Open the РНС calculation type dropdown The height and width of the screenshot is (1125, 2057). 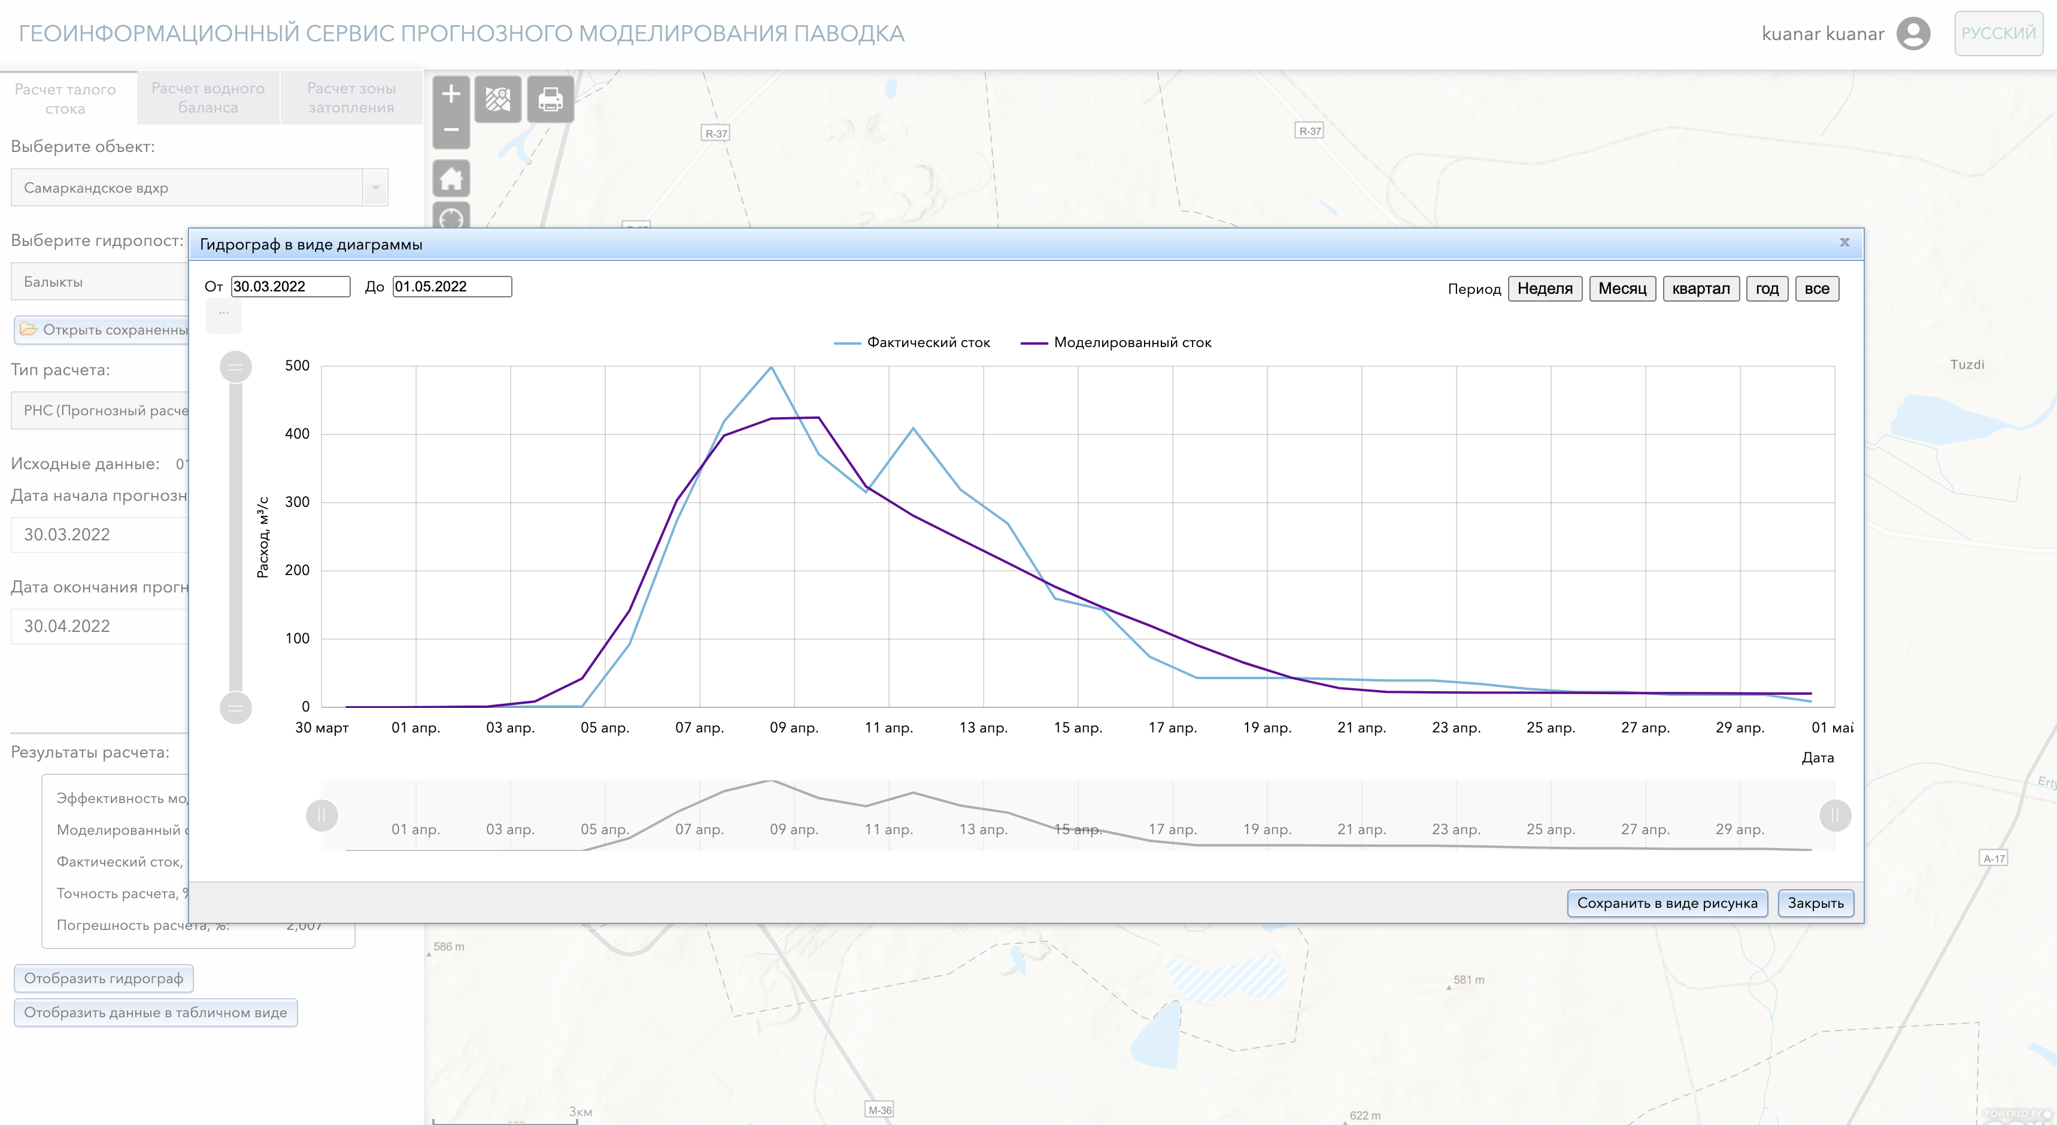(100, 411)
